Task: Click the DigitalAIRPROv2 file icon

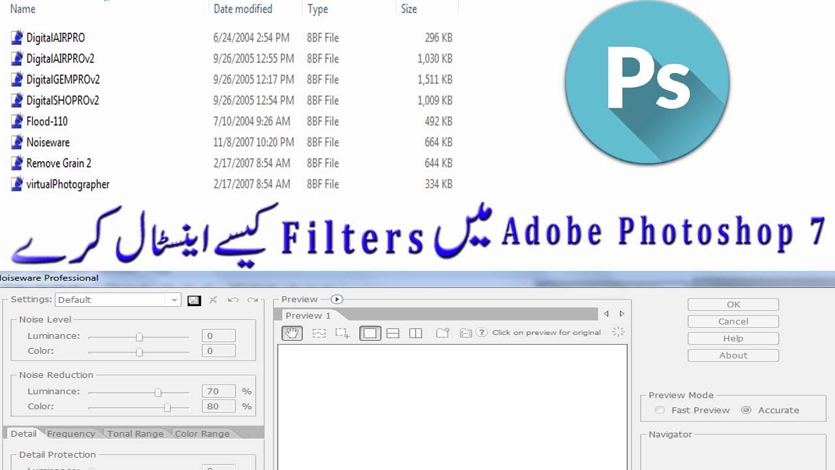Action: pyautogui.click(x=17, y=58)
